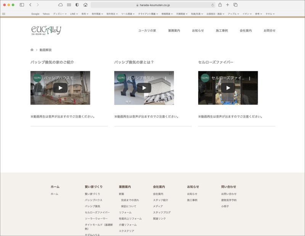Show tab overview icon
The height and width of the screenshot is (236, 305).
pyautogui.click(x=235, y=5)
